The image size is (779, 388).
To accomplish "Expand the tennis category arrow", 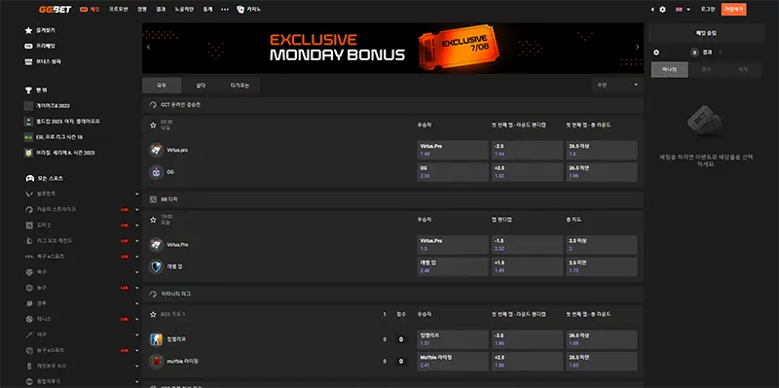I will 137,320.
